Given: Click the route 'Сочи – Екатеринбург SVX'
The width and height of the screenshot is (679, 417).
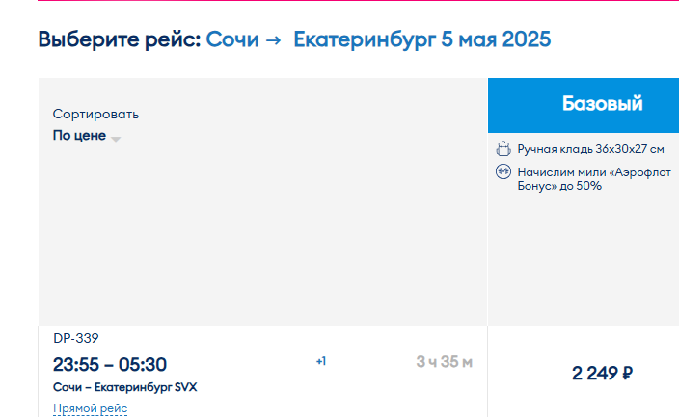Looking at the screenshot, I should pos(124,387).
